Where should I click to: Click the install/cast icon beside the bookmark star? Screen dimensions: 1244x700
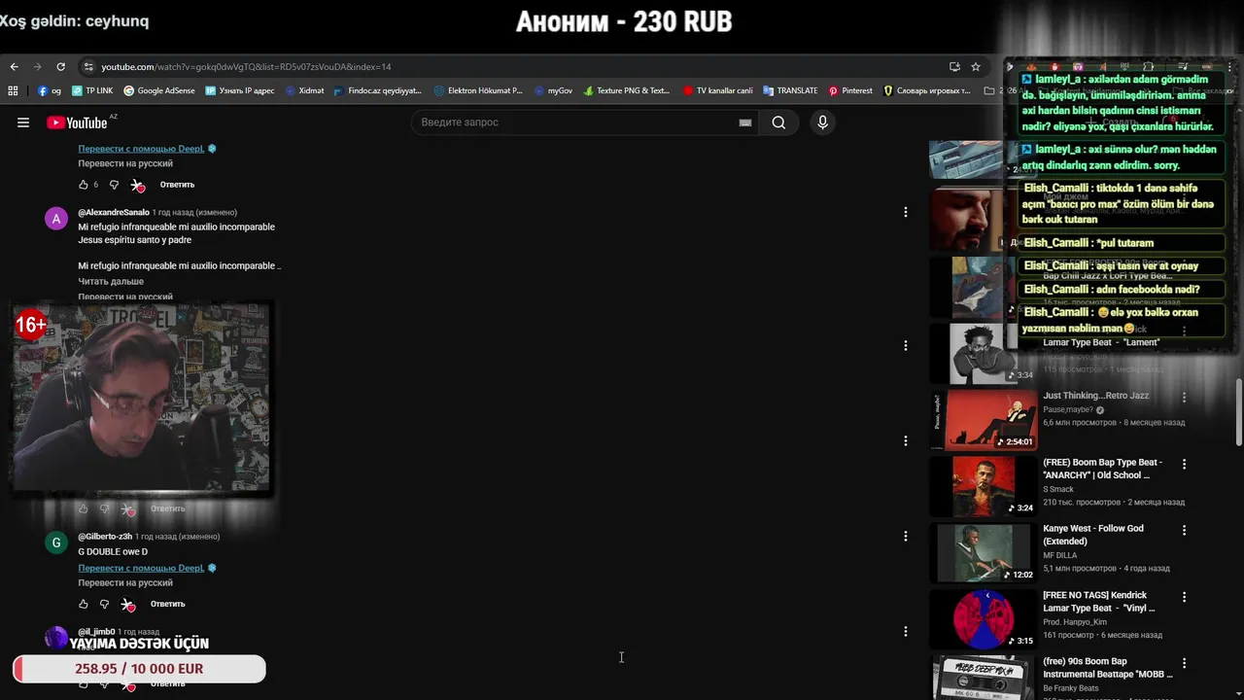click(954, 67)
